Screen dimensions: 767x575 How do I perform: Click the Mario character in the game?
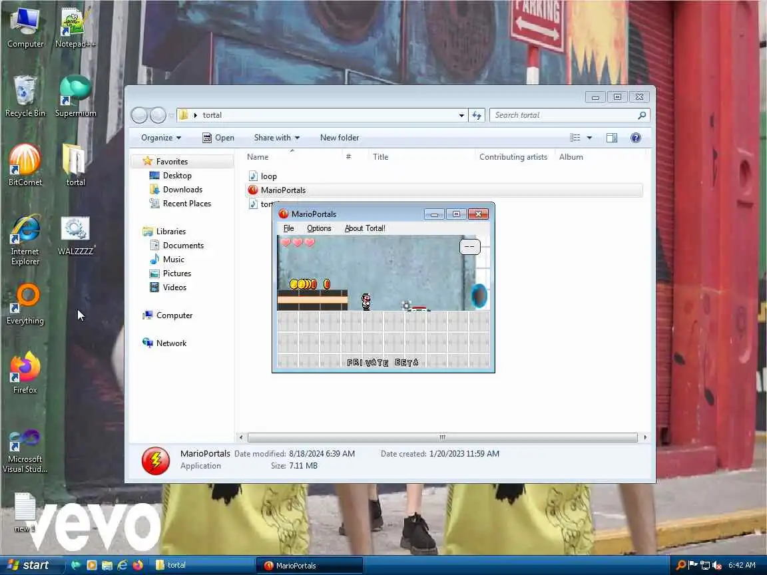[x=366, y=301]
